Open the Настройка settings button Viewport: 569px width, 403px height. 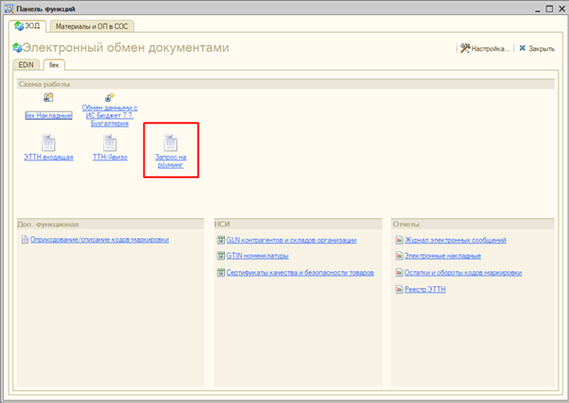(485, 48)
